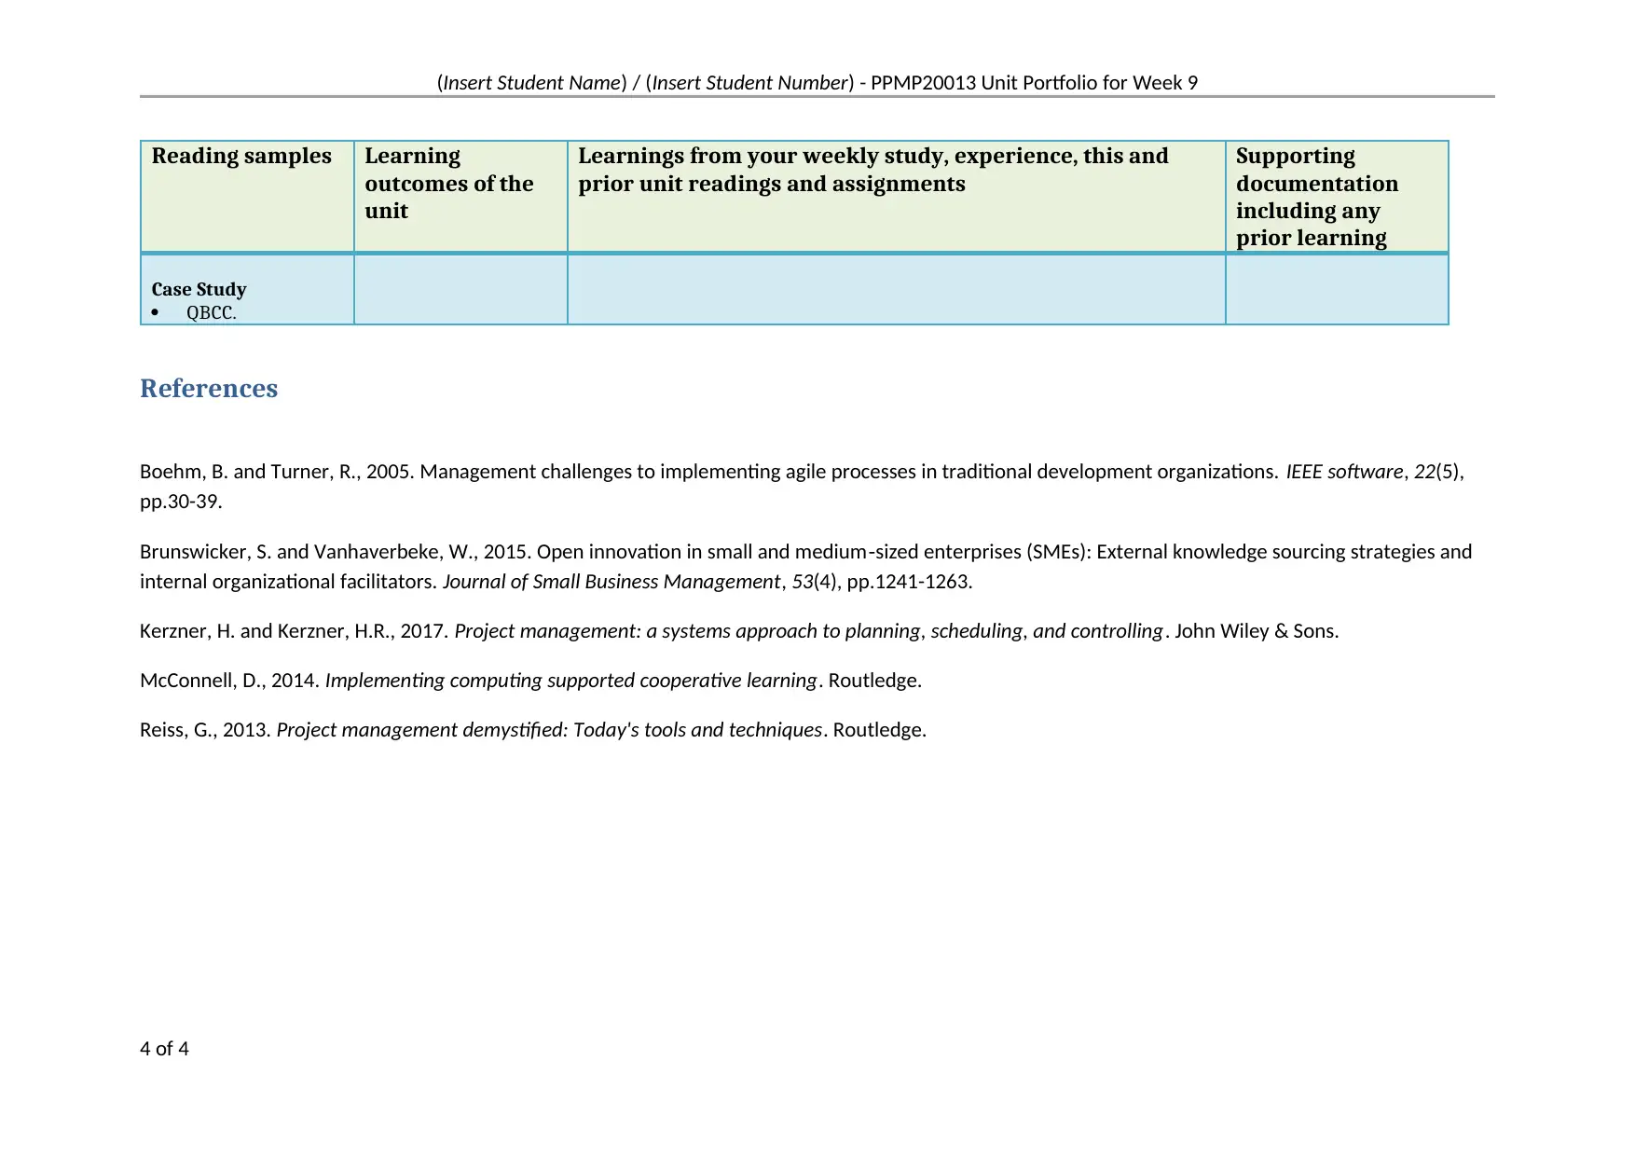Click the 'Case Study' label in table

pyautogui.click(x=199, y=290)
